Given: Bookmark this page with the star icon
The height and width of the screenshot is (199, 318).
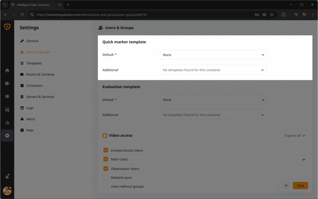Looking at the screenshot, I should tap(272, 15).
